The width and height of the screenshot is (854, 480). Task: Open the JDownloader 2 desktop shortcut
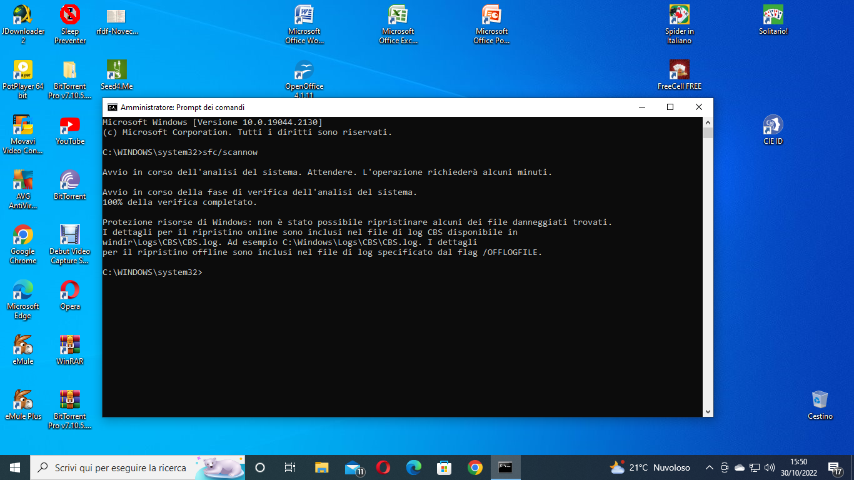pyautogui.click(x=23, y=24)
